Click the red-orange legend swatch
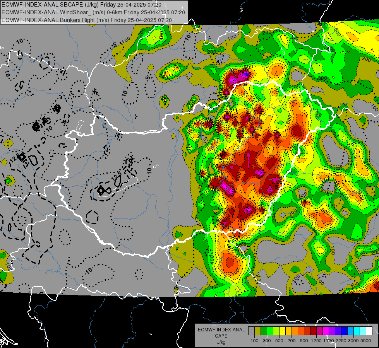379x348 pixels. tap(301, 331)
